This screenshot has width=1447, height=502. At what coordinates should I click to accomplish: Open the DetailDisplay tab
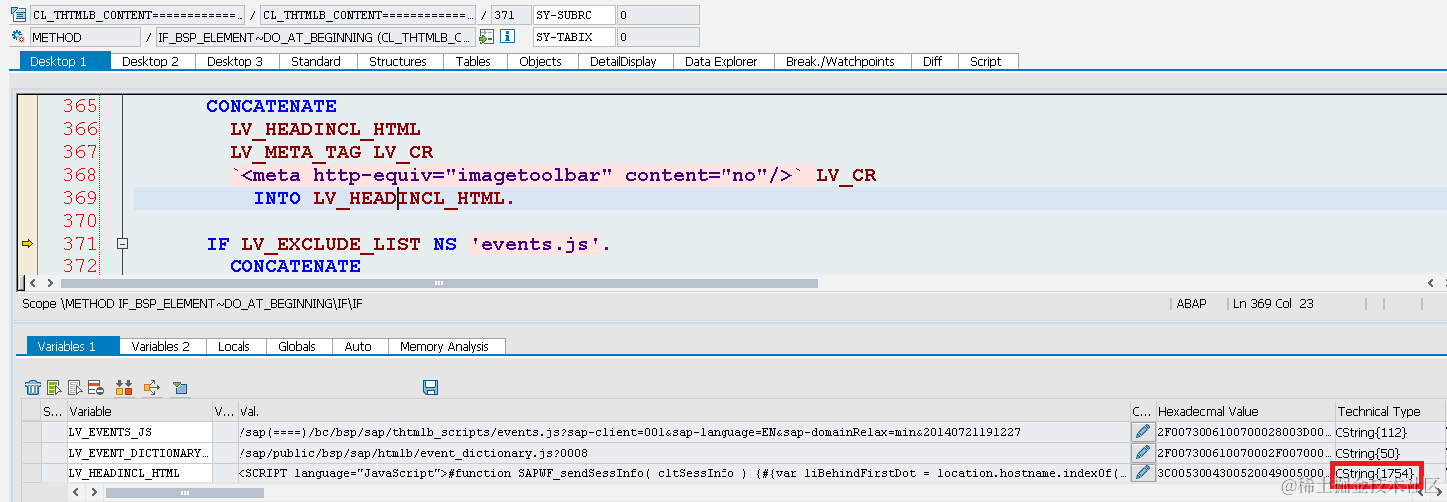point(624,61)
